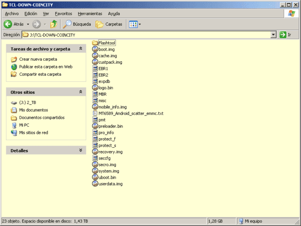Open the Atrás history dropdown arrow
The image size is (301, 226).
[28, 24]
